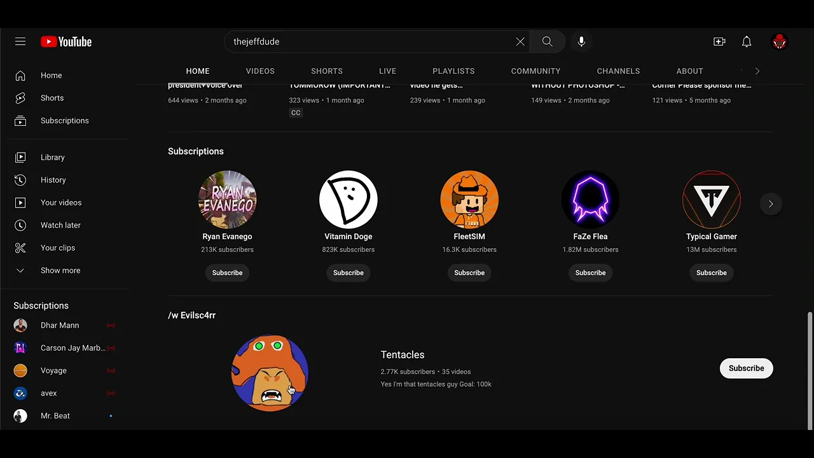
Task: Subscribe to FaZe Flea
Action: tap(590, 273)
